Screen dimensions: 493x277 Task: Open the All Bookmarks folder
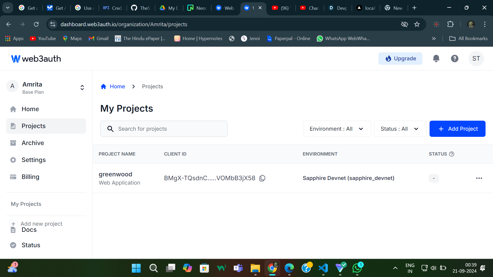click(468, 39)
